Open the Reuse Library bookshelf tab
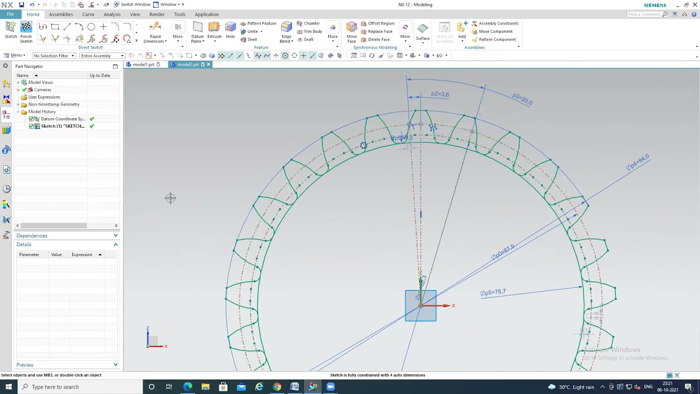This screenshot has width=700, height=394. pos(7,130)
